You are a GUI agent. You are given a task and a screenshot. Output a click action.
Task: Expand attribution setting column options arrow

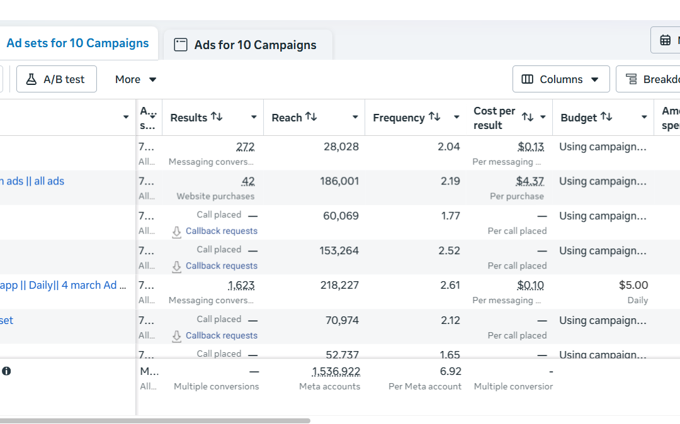tap(152, 116)
